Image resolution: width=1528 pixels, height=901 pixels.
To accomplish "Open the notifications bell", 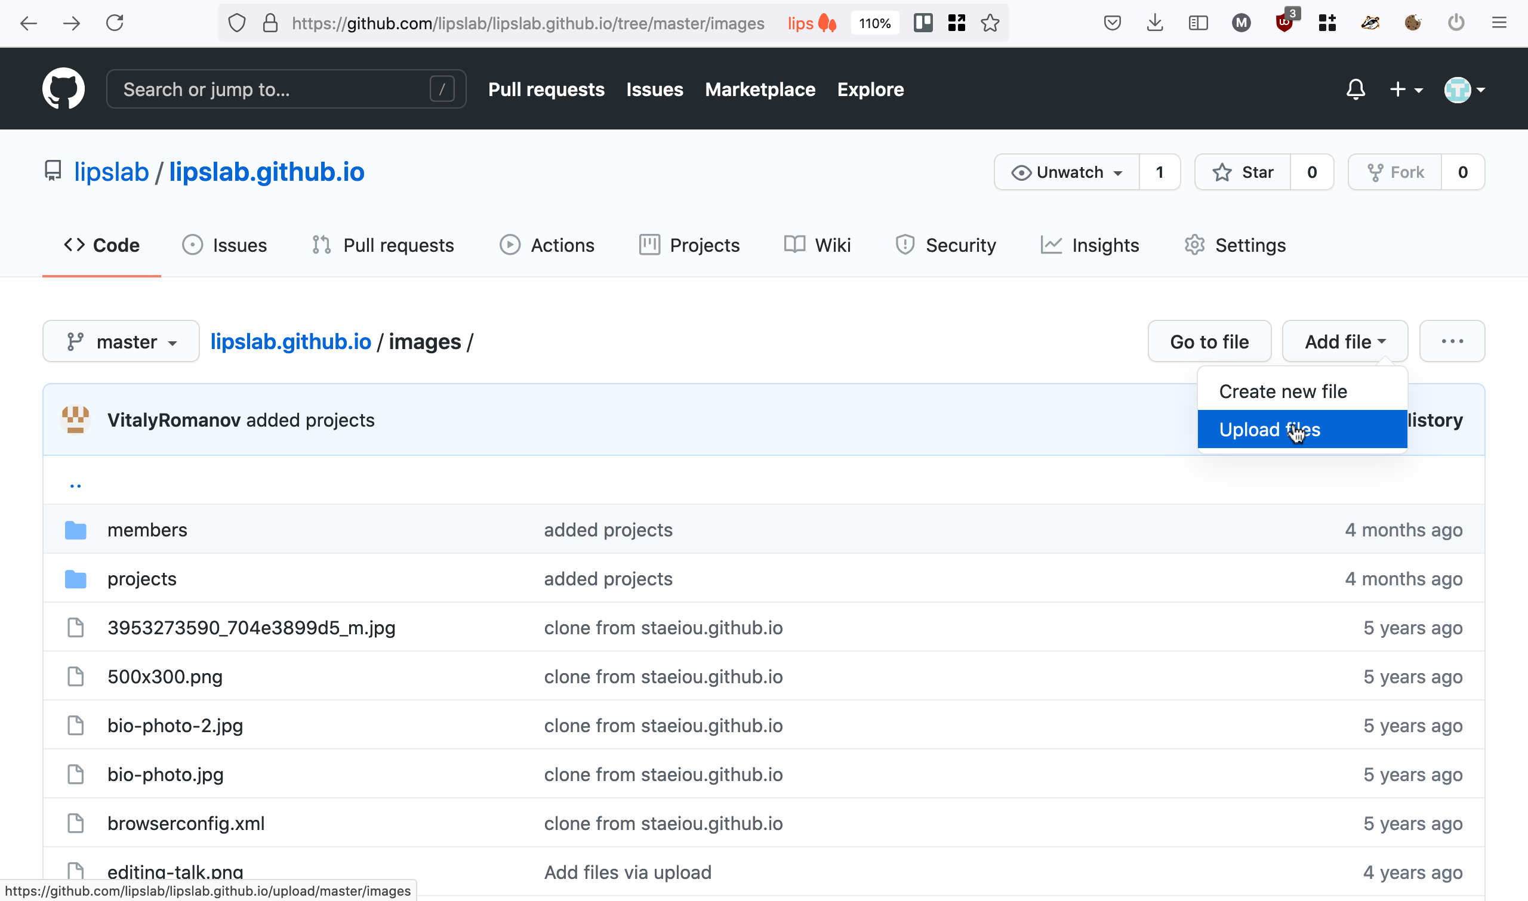I will point(1356,90).
